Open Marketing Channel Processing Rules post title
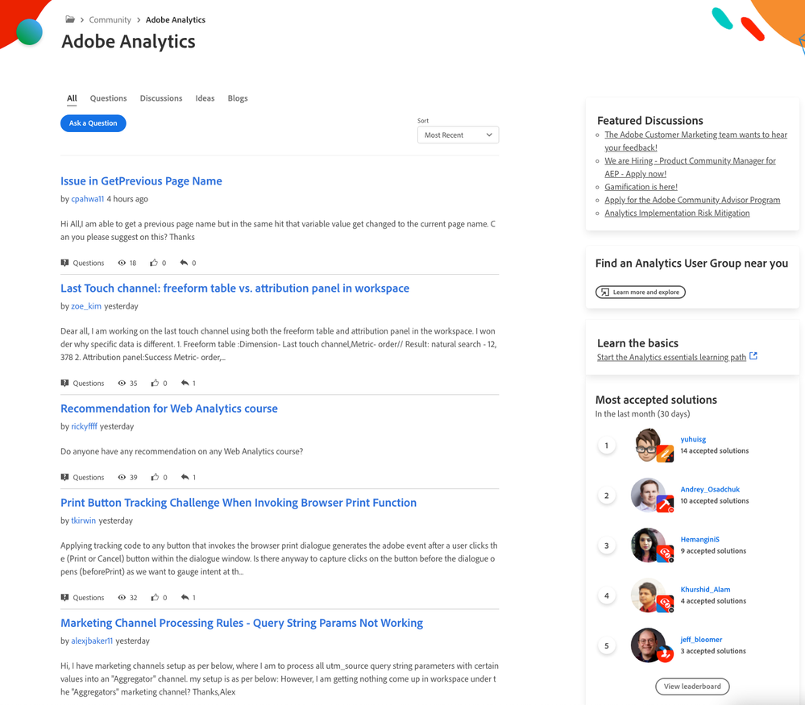The width and height of the screenshot is (805, 705). 242,623
